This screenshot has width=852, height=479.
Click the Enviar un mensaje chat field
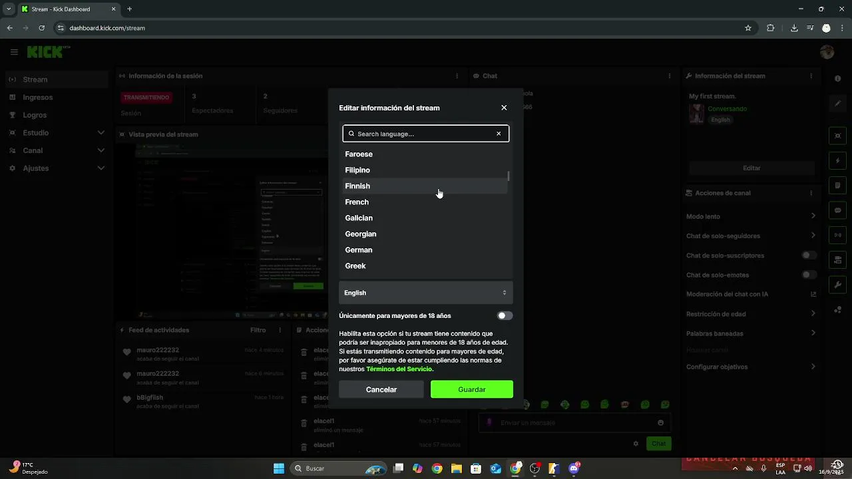(574, 422)
